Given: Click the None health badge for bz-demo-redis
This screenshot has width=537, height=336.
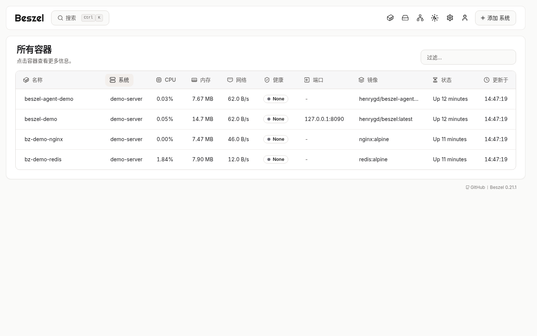Looking at the screenshot, I should 276,159.
